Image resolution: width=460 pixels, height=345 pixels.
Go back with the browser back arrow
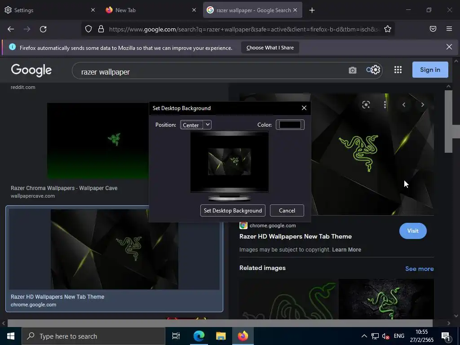(x=11, y=29)
